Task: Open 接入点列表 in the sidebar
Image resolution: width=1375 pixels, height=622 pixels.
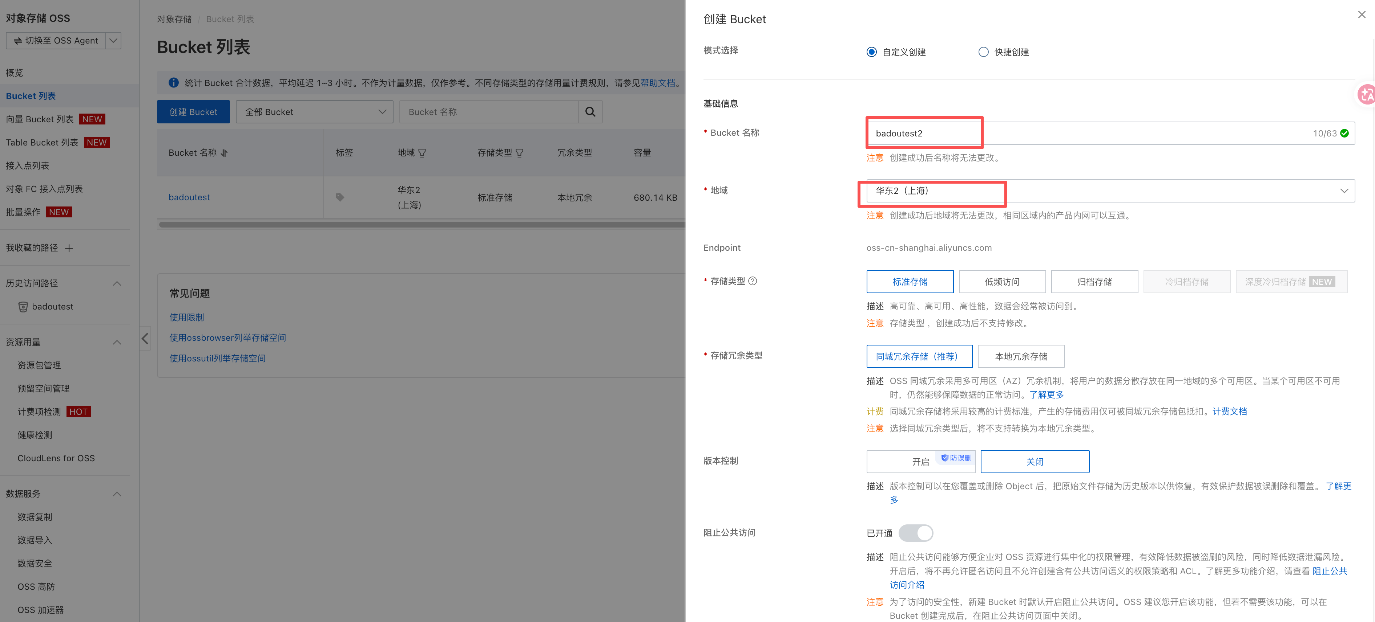Action: 27,166
